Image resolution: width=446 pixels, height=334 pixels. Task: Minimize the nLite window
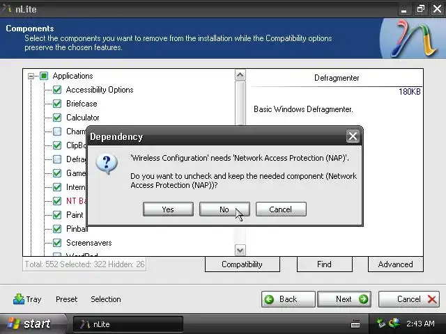pos(404,9)
